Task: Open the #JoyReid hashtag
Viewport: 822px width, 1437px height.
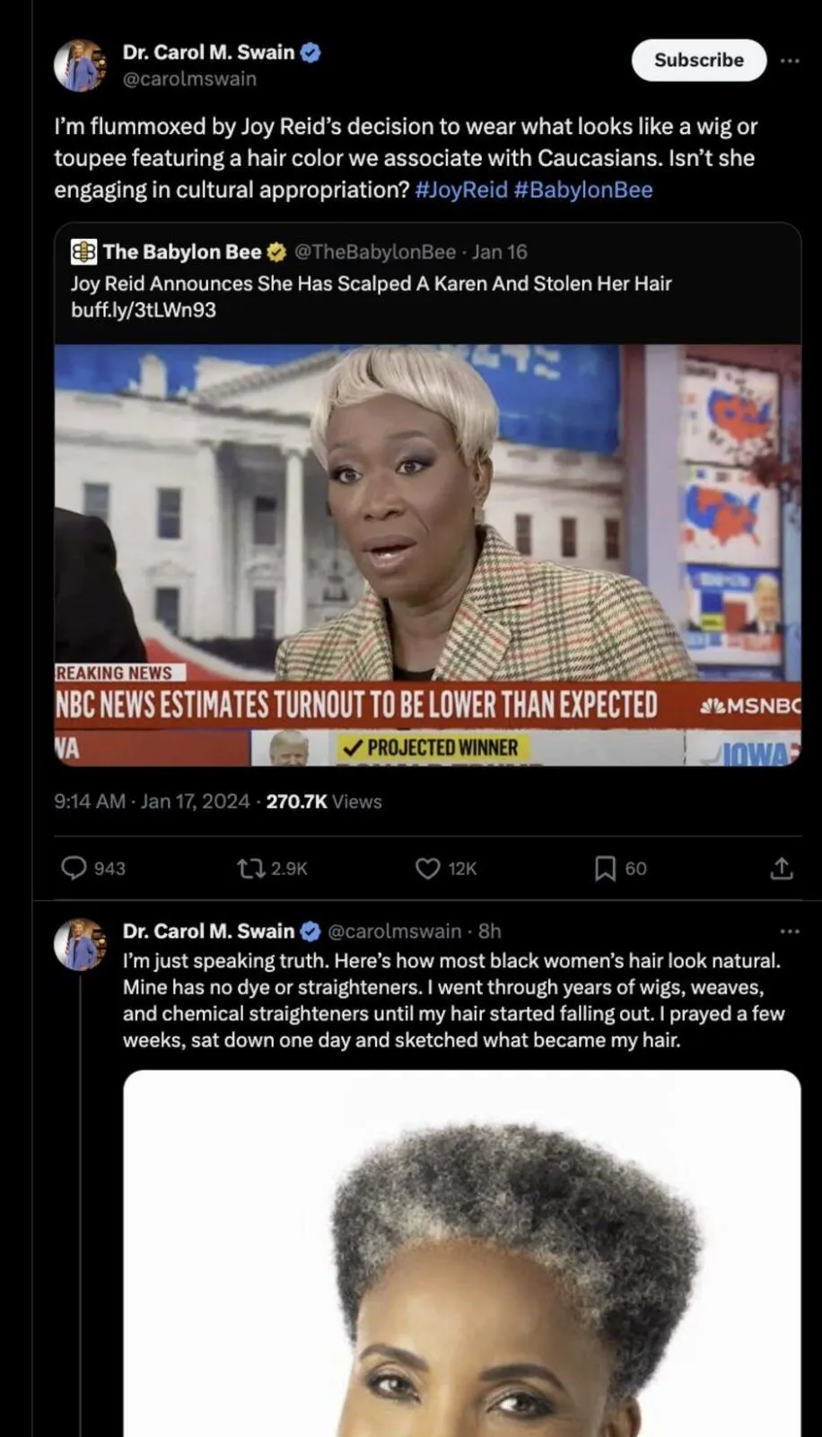Action: pos(461,190)
